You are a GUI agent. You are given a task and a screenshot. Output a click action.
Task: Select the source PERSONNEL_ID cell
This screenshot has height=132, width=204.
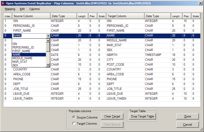pyautogui.click(x=31, y=26)
